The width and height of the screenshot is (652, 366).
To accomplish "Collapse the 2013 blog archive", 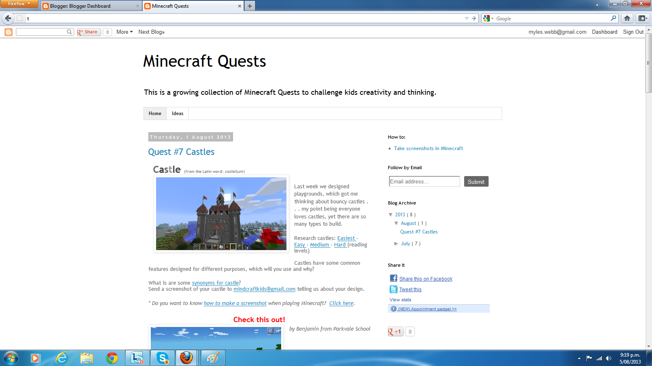I will (390, 215).
